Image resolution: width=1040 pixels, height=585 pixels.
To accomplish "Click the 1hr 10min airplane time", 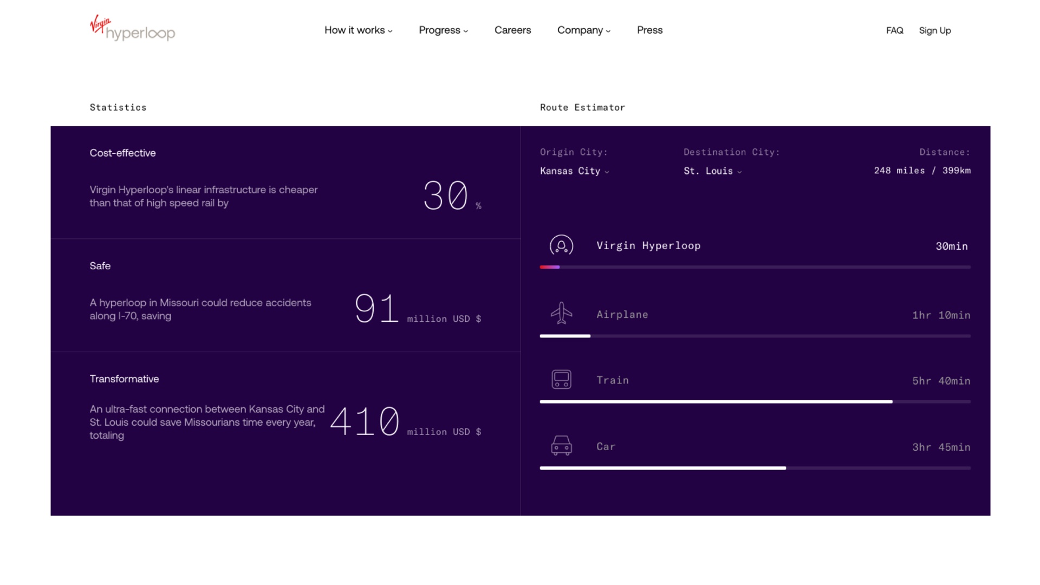I will point(941,315).
